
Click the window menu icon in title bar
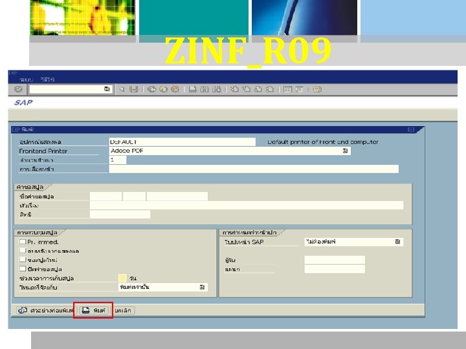click(x=14, y=73)
